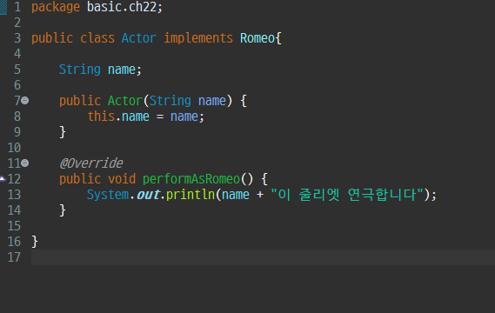Image resolution: width=495 pixels, height=313 pixels.
Task: Click the 'performAsRomeo' method name
Action: 191,179
